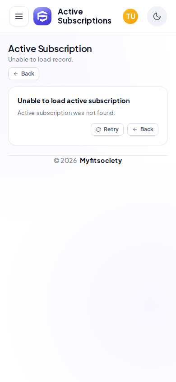Click the 'Unable to load record.' subtitle
The width and height of the screenshot is (176, 382).
click(41, 59)
